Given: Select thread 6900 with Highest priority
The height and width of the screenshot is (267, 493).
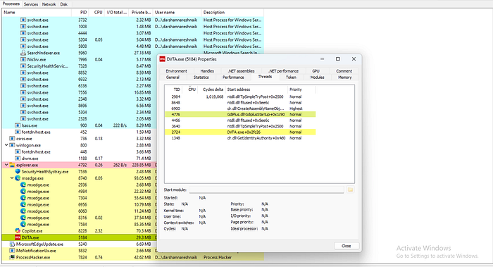Looking at the screenshot, I should click(x=240, y=108).
